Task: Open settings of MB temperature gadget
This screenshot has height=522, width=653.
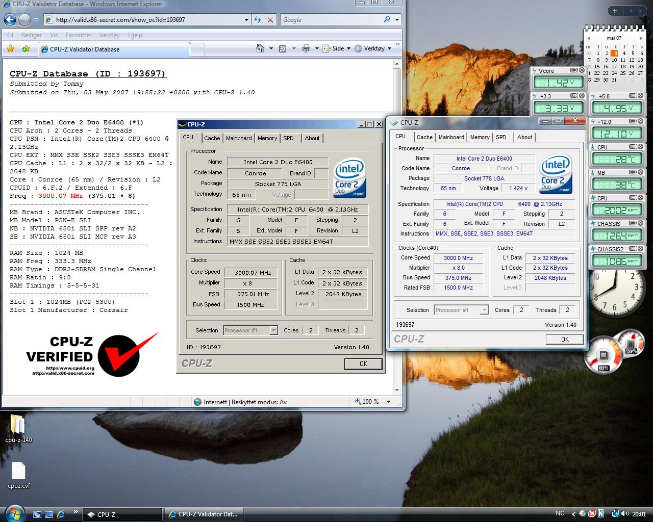Action: (x=633, y=172)
